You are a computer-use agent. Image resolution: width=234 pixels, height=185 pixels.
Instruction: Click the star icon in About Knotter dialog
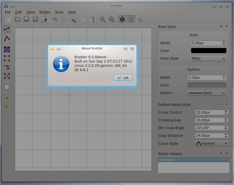(52, 48)
